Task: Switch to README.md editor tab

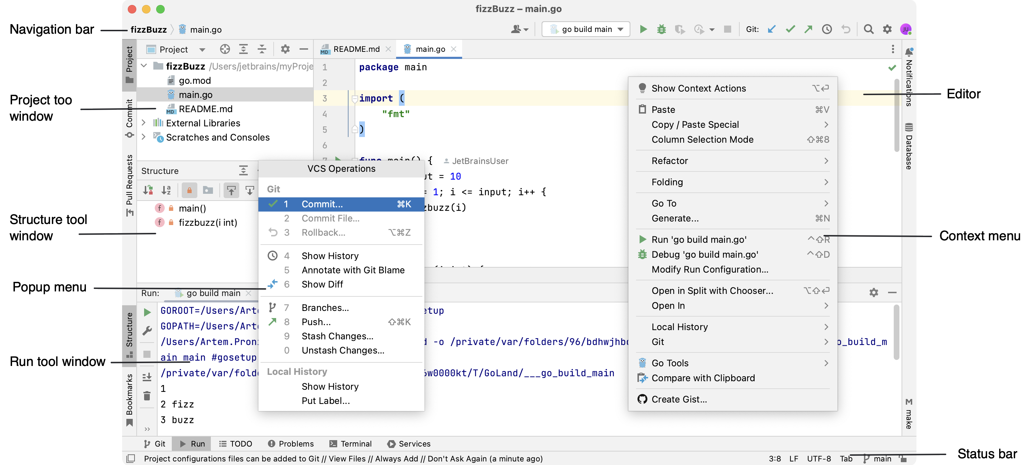Action: (x=355, y=49)
